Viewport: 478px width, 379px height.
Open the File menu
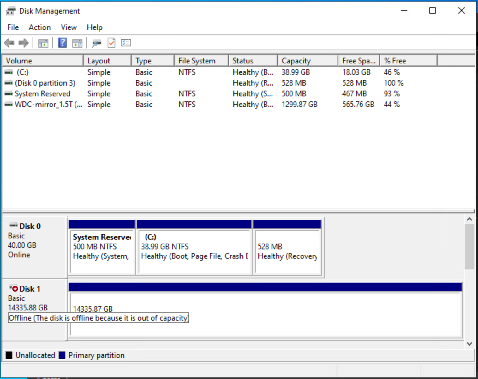click(x=13, y=27)
